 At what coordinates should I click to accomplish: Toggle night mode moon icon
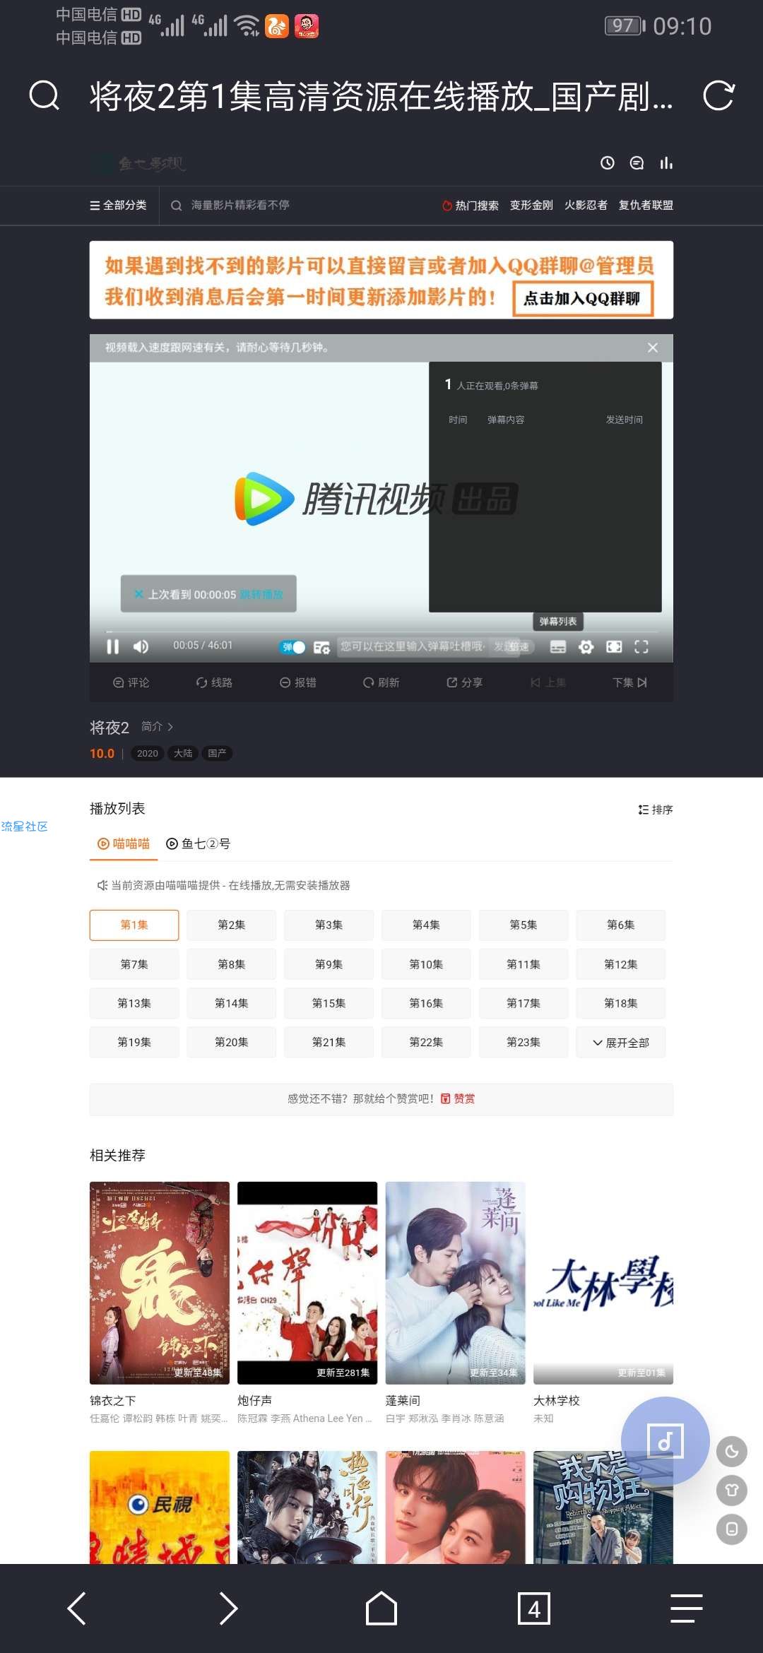(x=732, y=1452)
